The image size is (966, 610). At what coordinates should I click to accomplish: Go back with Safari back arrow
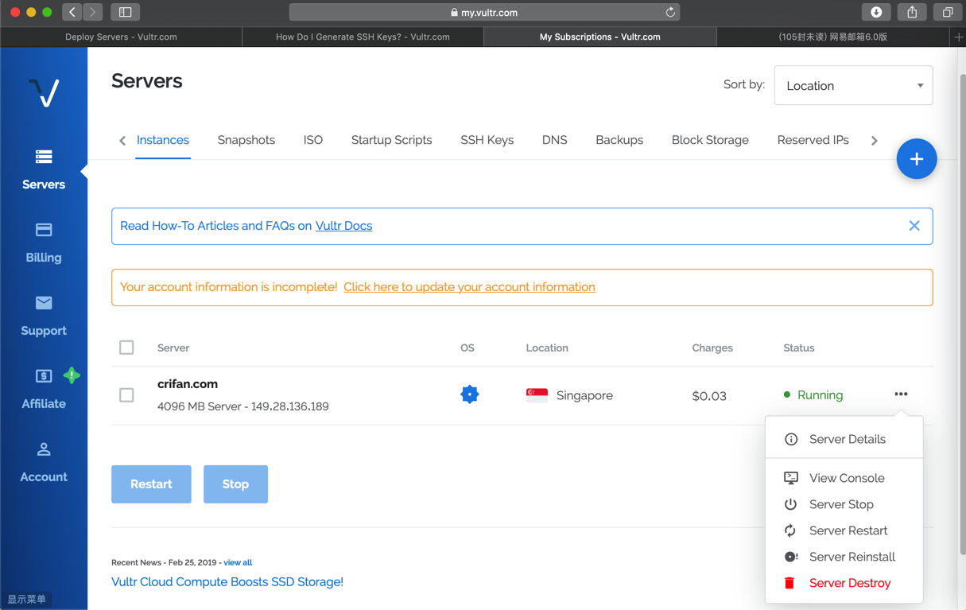[72, 12]
